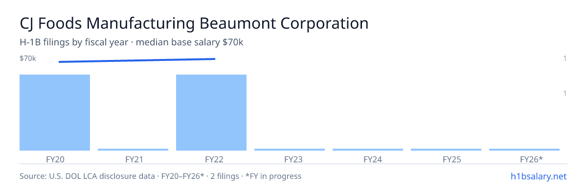
Task: Click the FY20 filings bar
Action: click(55, 113)
